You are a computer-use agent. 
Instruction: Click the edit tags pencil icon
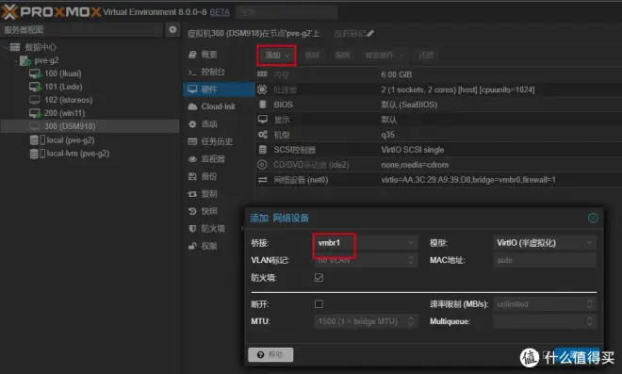tap(370, 34)
